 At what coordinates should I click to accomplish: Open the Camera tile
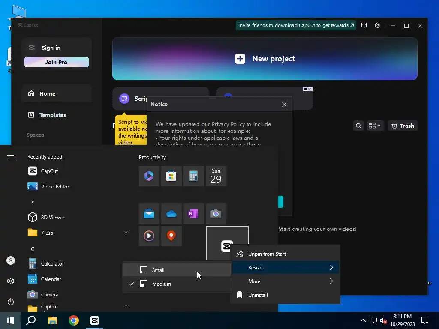(216, 214)
